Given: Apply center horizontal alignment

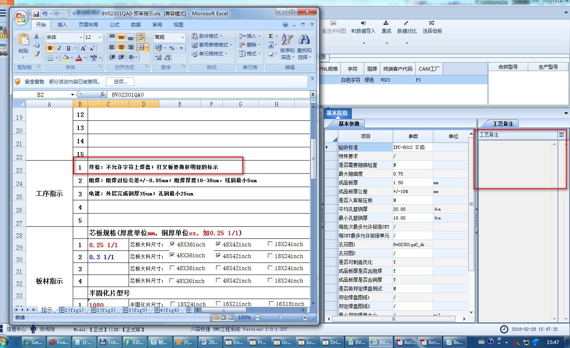Looking at the screenshot, I should tap(121, 47).
